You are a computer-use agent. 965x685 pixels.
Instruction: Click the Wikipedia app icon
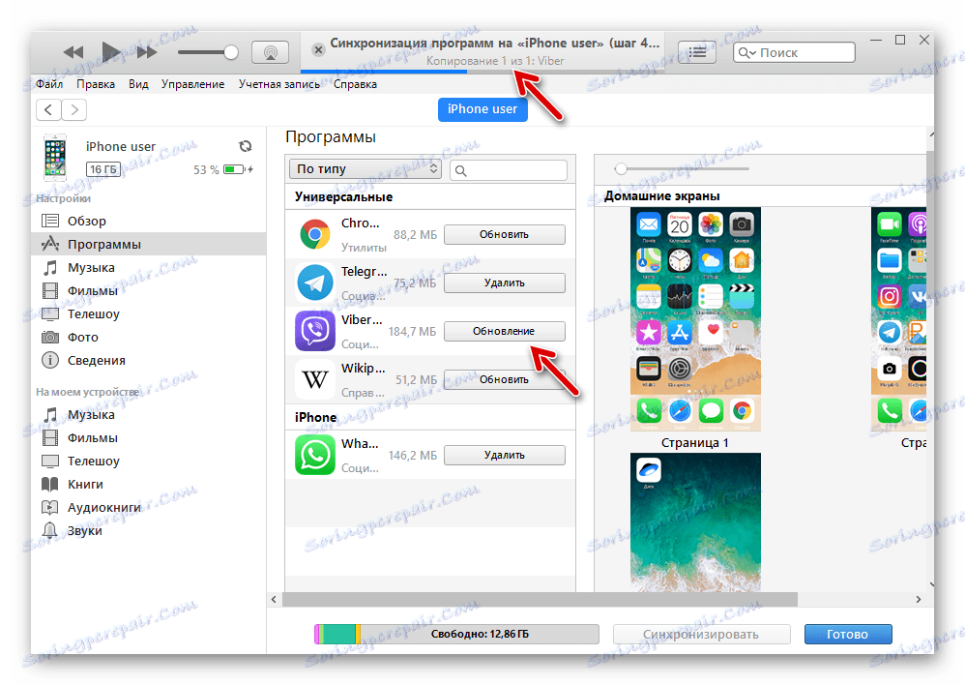pyautogui.click(x=314, y=379)
